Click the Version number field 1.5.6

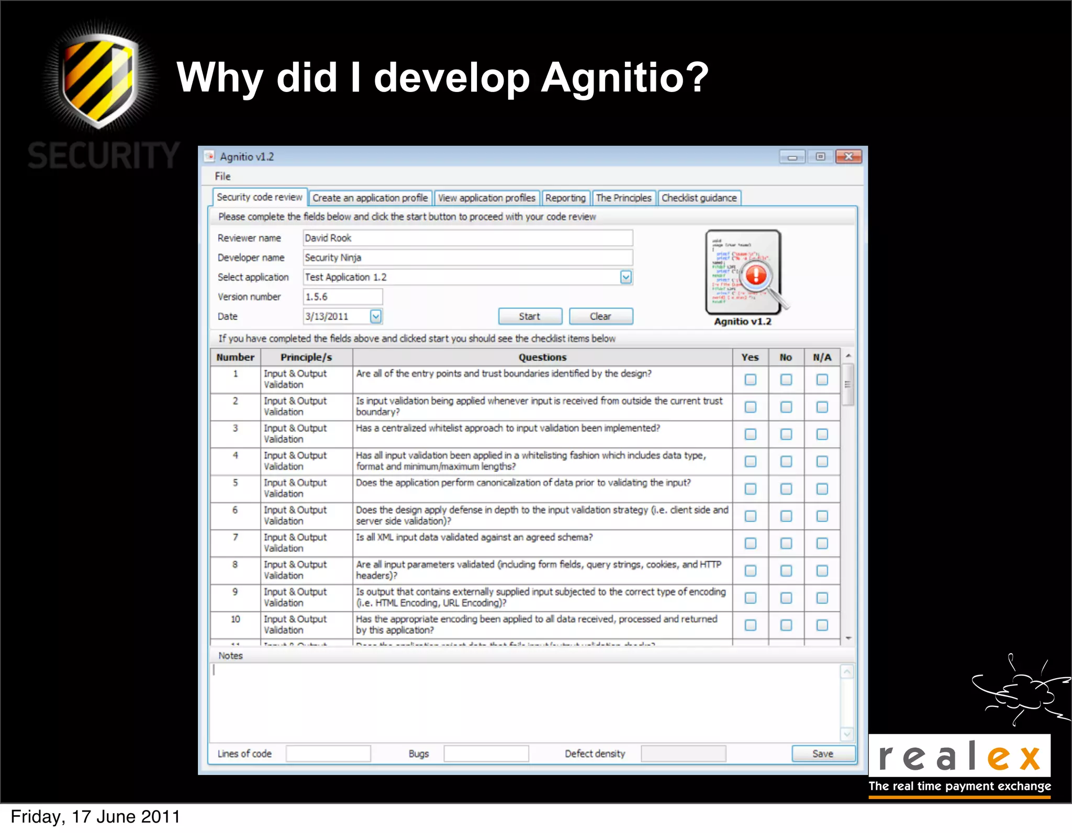[x=343, y=296]
